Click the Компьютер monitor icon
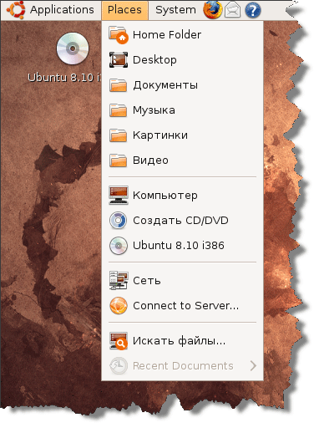This screenshot has width=314, height=423. point(119,195)
